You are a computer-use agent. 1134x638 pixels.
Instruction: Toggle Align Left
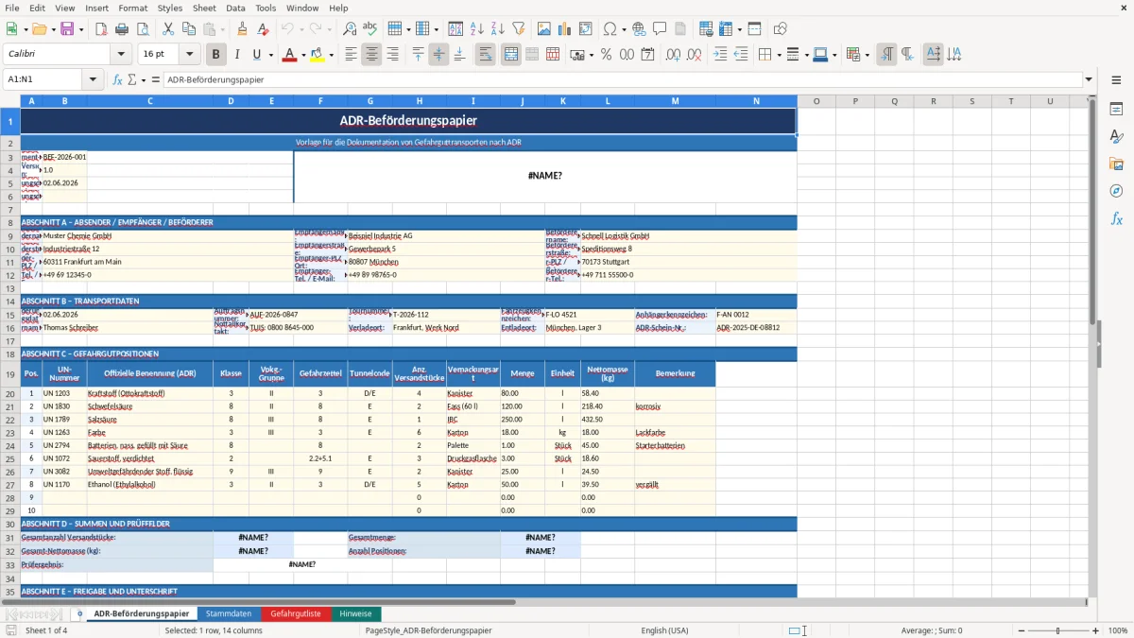(351, 55)
